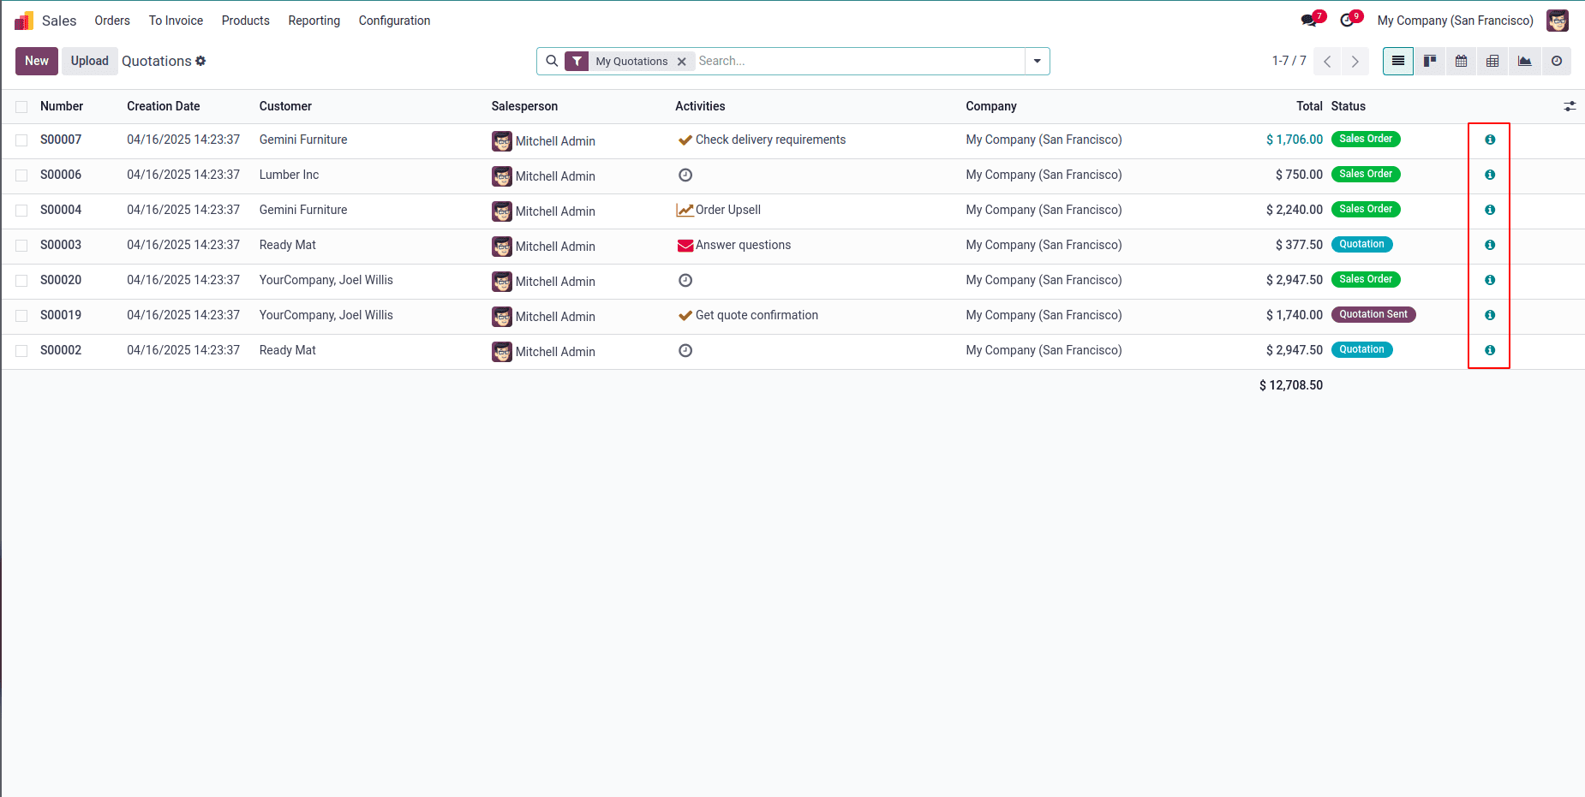This screenshot has height=797, width=1585.
Task: Open Quotations settings gear icon
Action: click(x=200, y=61)
